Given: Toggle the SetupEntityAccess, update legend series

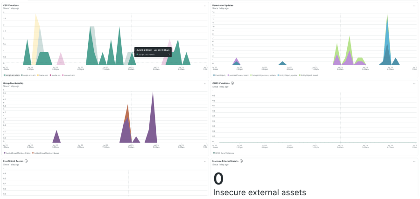Looking at the screenshot, I should (x=263, y=75).
